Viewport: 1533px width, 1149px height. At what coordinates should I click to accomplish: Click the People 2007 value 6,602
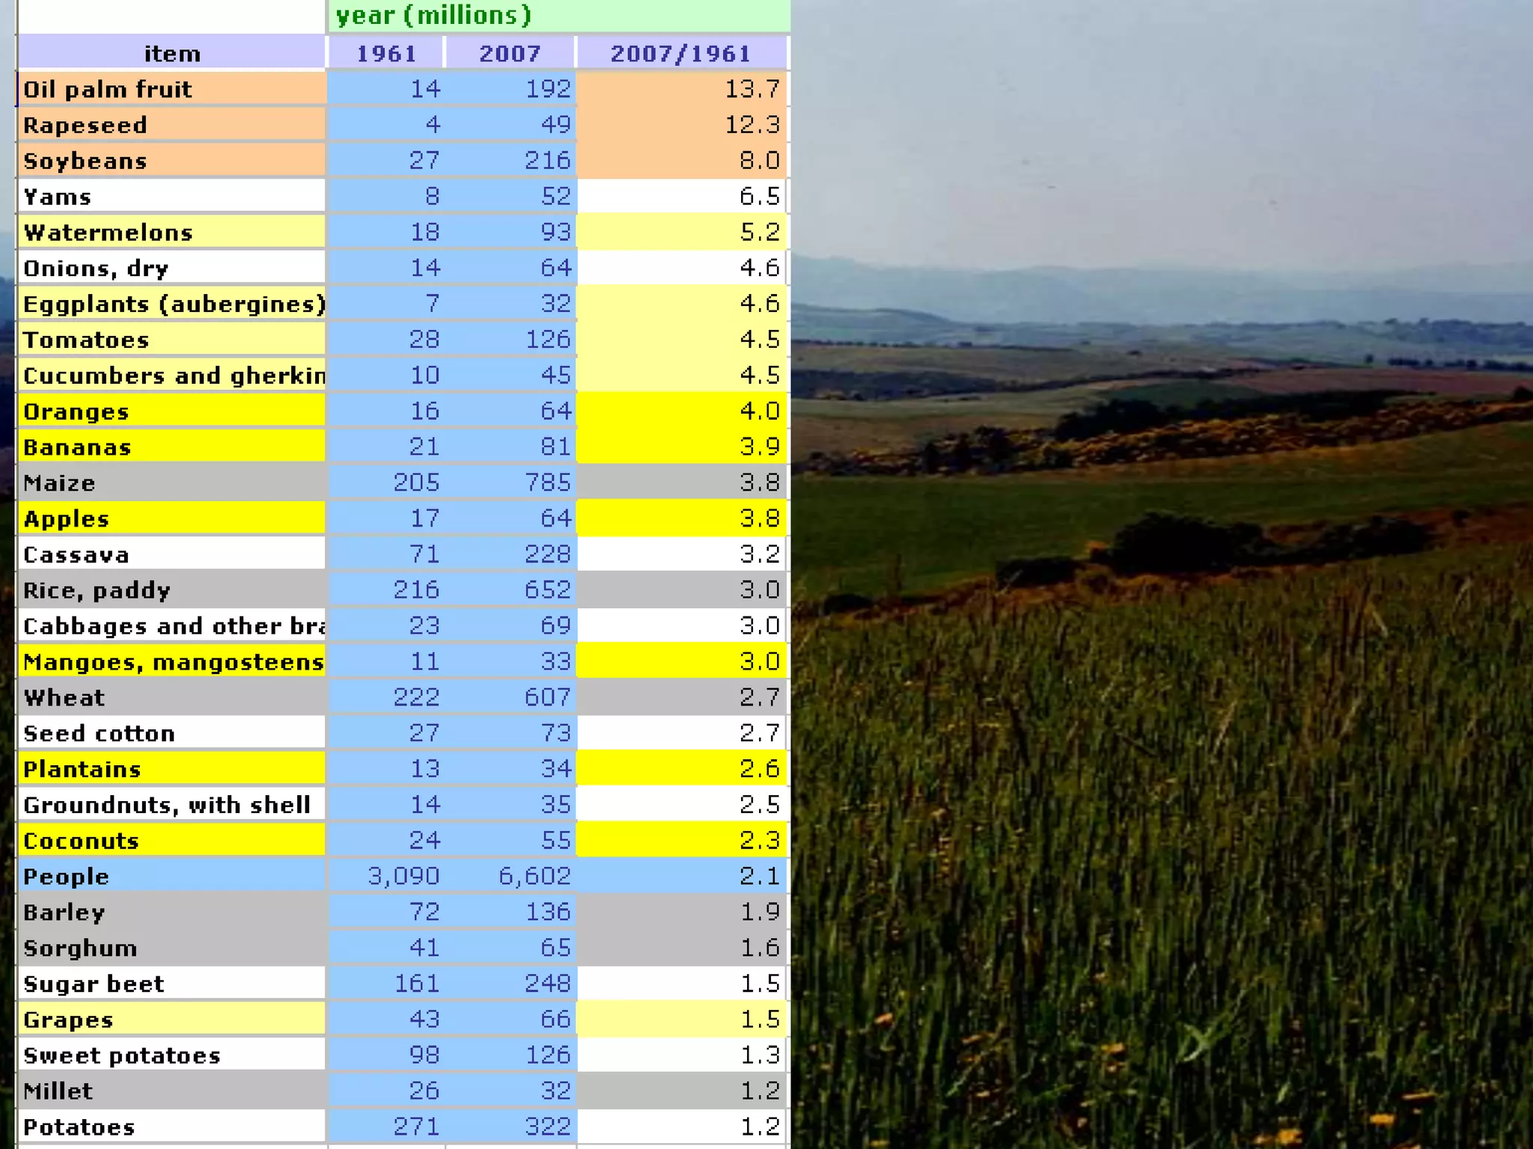pos(534,876)
